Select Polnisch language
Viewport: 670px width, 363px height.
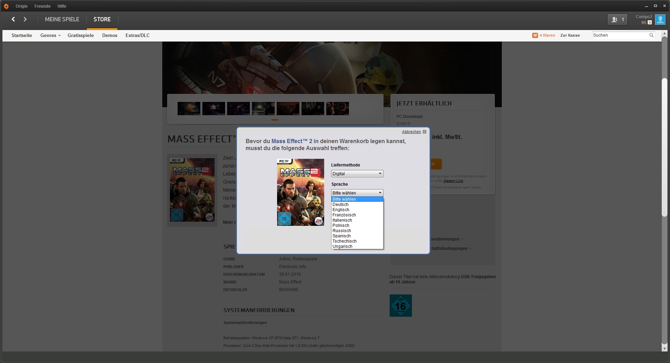click(x=357, y=225)
